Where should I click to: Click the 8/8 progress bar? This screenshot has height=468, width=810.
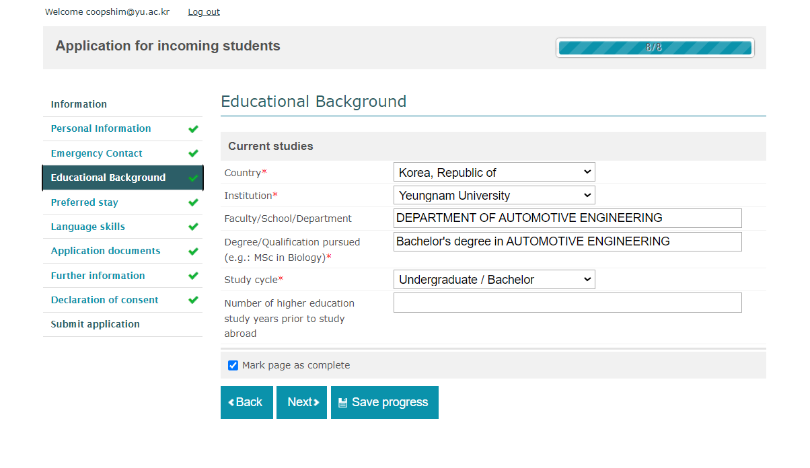(x=655, y=47)
